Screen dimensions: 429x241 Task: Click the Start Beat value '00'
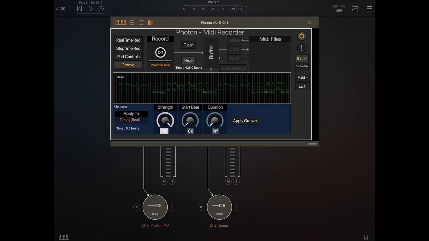tap(190, 131)
